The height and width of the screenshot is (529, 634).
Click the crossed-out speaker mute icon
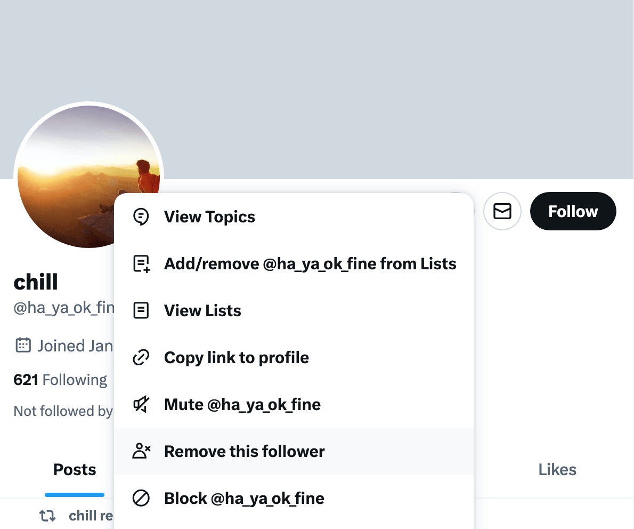[141, 405]
